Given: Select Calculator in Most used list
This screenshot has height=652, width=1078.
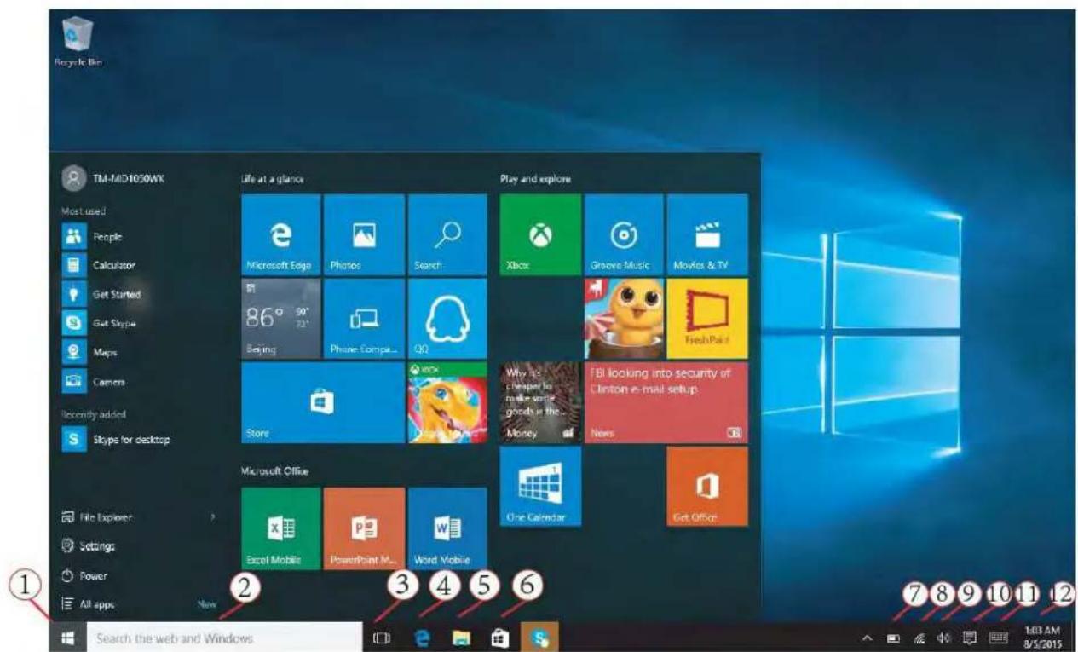Looking at the screenshot, I should [112, 265].
